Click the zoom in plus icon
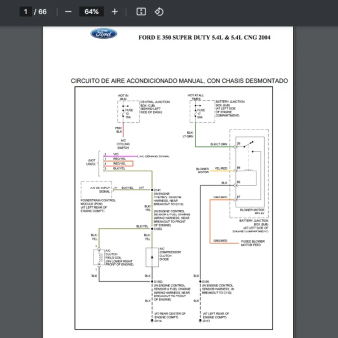This screenshot has height=338, width=338. coord(115,11)
